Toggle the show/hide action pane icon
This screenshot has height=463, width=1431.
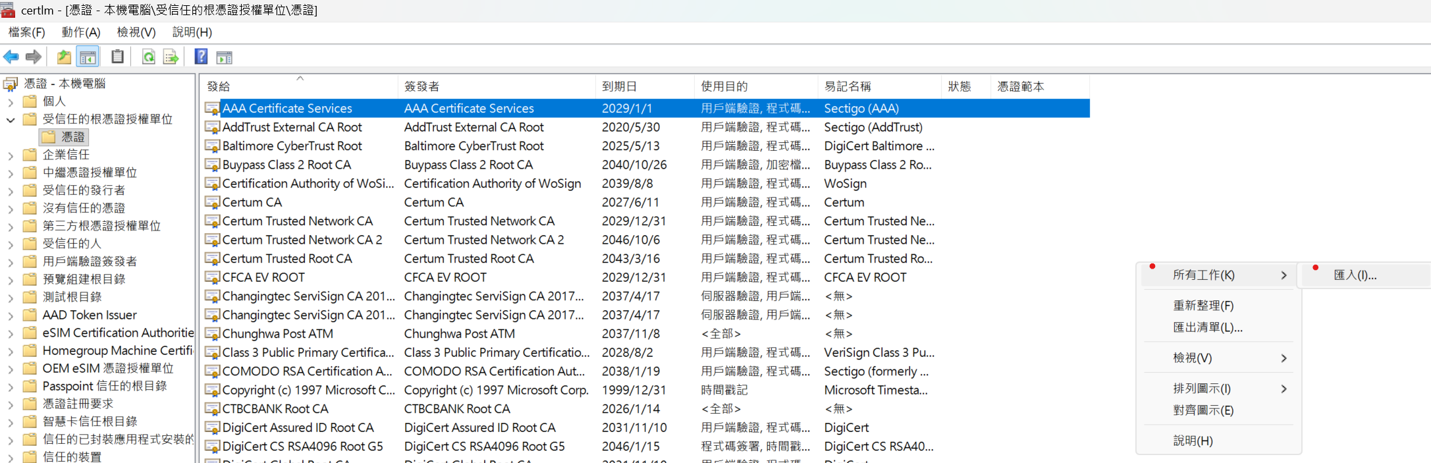coord(225,57)
